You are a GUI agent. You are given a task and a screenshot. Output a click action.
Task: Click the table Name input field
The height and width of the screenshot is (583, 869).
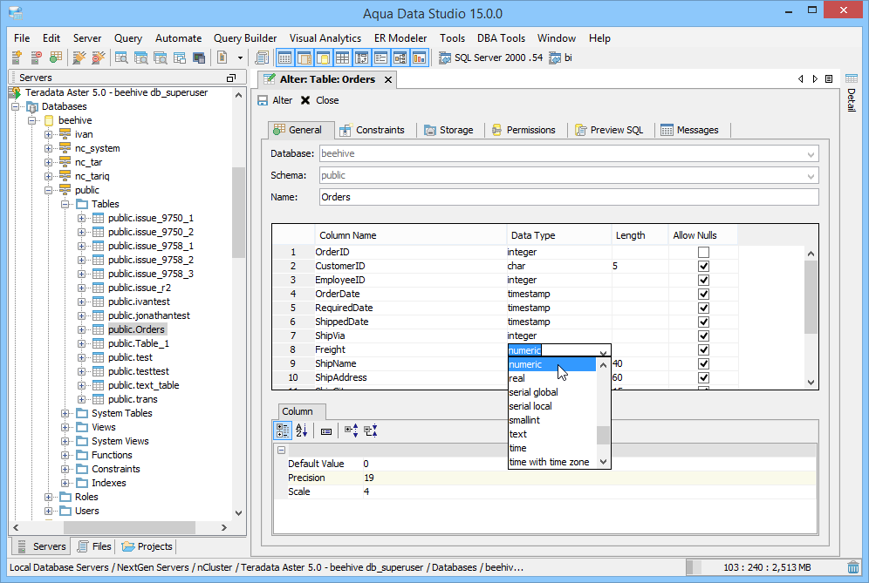tap(569, 197)
